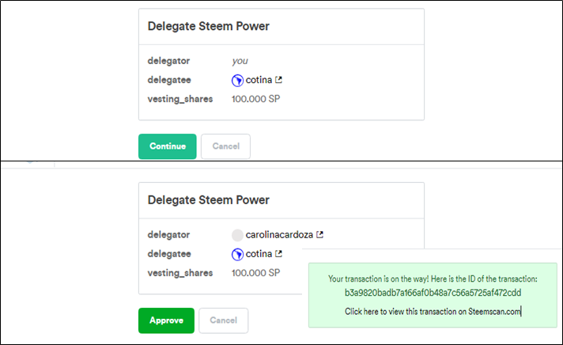563x345 pixels.
Task: Click 100.000 SP amount in Continue dialog
Action: [x=255, y=99]
